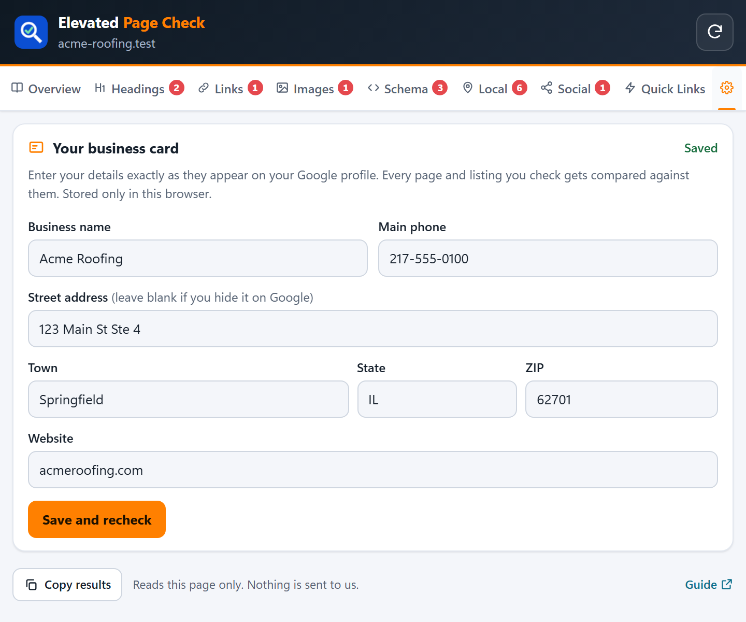Image resolution: width=746 pixels, height=622 pixels.
Task: Switch to the Local tab
Action: tap(494, 89)
